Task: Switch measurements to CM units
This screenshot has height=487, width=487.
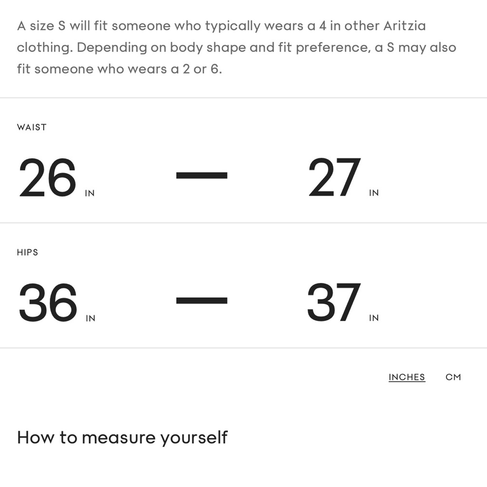Action: tap(453, 377)
